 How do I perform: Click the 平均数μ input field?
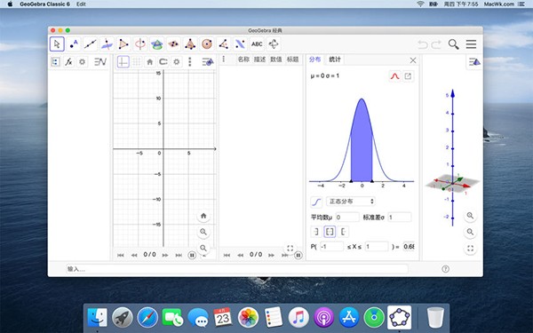click(x=347, y=218)
